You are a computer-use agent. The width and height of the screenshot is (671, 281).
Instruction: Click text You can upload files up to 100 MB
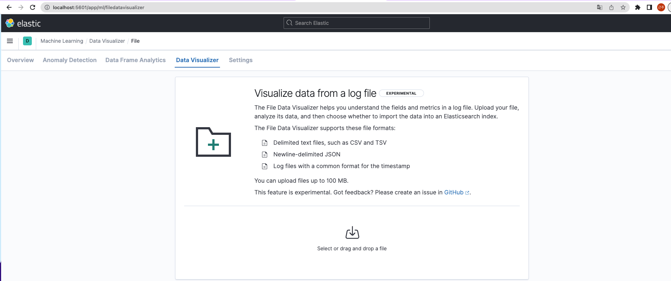pos(302,181)
